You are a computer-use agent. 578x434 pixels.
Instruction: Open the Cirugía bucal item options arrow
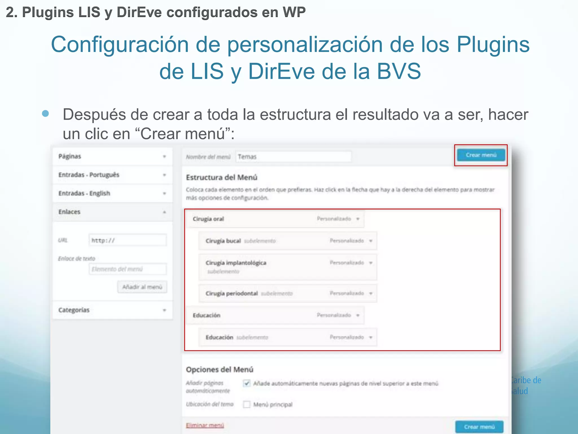(x=371, y=241)
